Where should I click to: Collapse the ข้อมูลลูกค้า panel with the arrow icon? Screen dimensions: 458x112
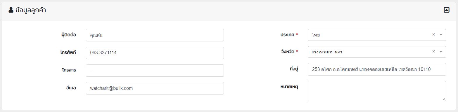pyautogui.click(x=446, y=10)
